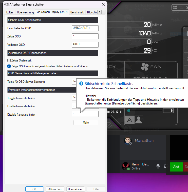The height and width of the screenshot is (192, 188).
Task: Click the Übernehmen button
Action: [x=76, y=189]
